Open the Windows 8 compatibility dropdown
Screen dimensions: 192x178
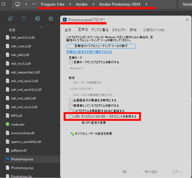pyautogui.click(x=101, y=68)
